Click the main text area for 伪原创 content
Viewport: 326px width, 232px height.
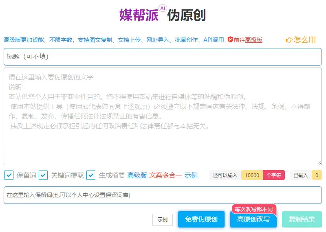[x=163, y=116]
